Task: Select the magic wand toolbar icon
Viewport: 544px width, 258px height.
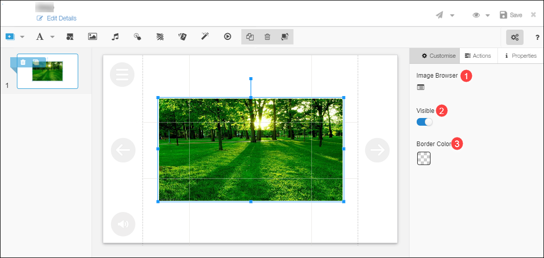Action: coord(205,37)
